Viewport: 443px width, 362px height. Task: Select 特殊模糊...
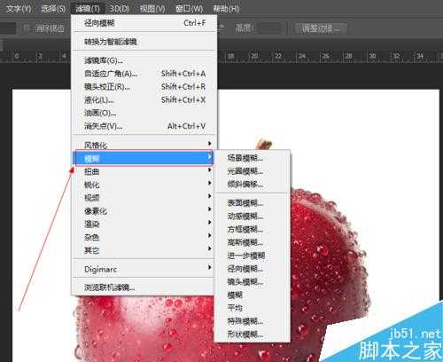[x=252, y=321]
